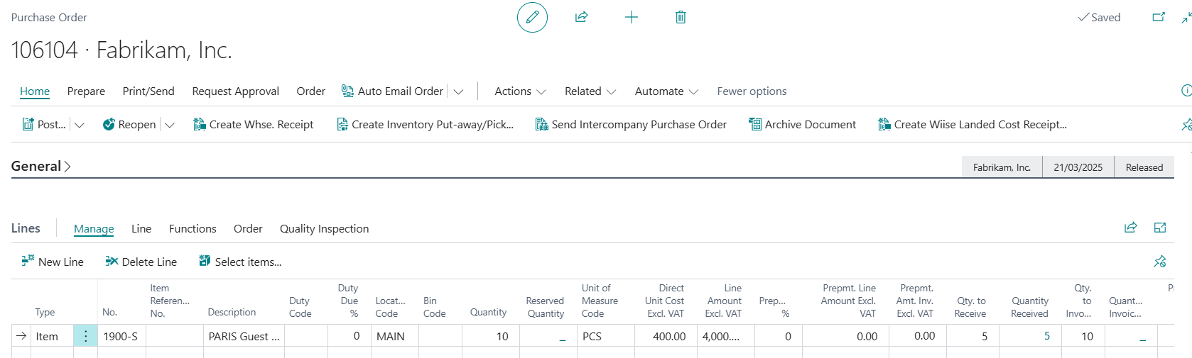Screen dimensions: 1192x358
Task: Click the pin icon in the action bar
Action: (x=1186, y=125)
